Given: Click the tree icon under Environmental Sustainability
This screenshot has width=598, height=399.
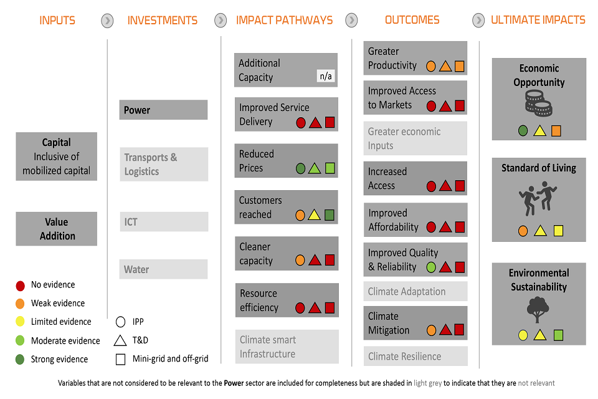Looking at the screenshot, I should 539,309.
